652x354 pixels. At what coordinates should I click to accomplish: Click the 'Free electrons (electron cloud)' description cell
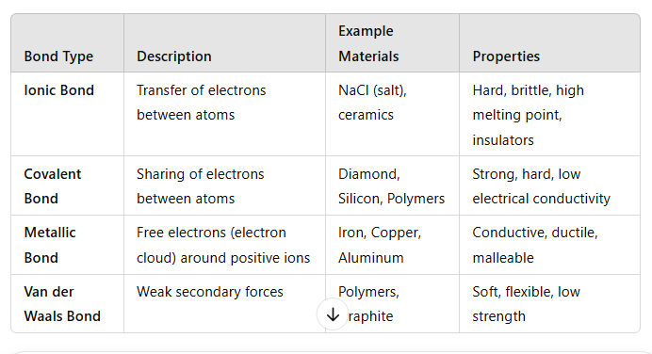[223, 245]
